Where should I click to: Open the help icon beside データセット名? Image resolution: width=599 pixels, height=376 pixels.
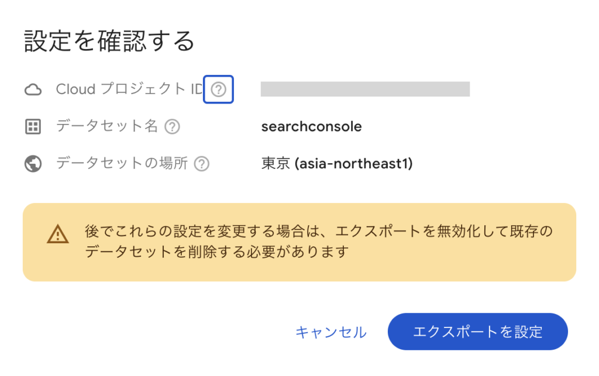[173, 126]
